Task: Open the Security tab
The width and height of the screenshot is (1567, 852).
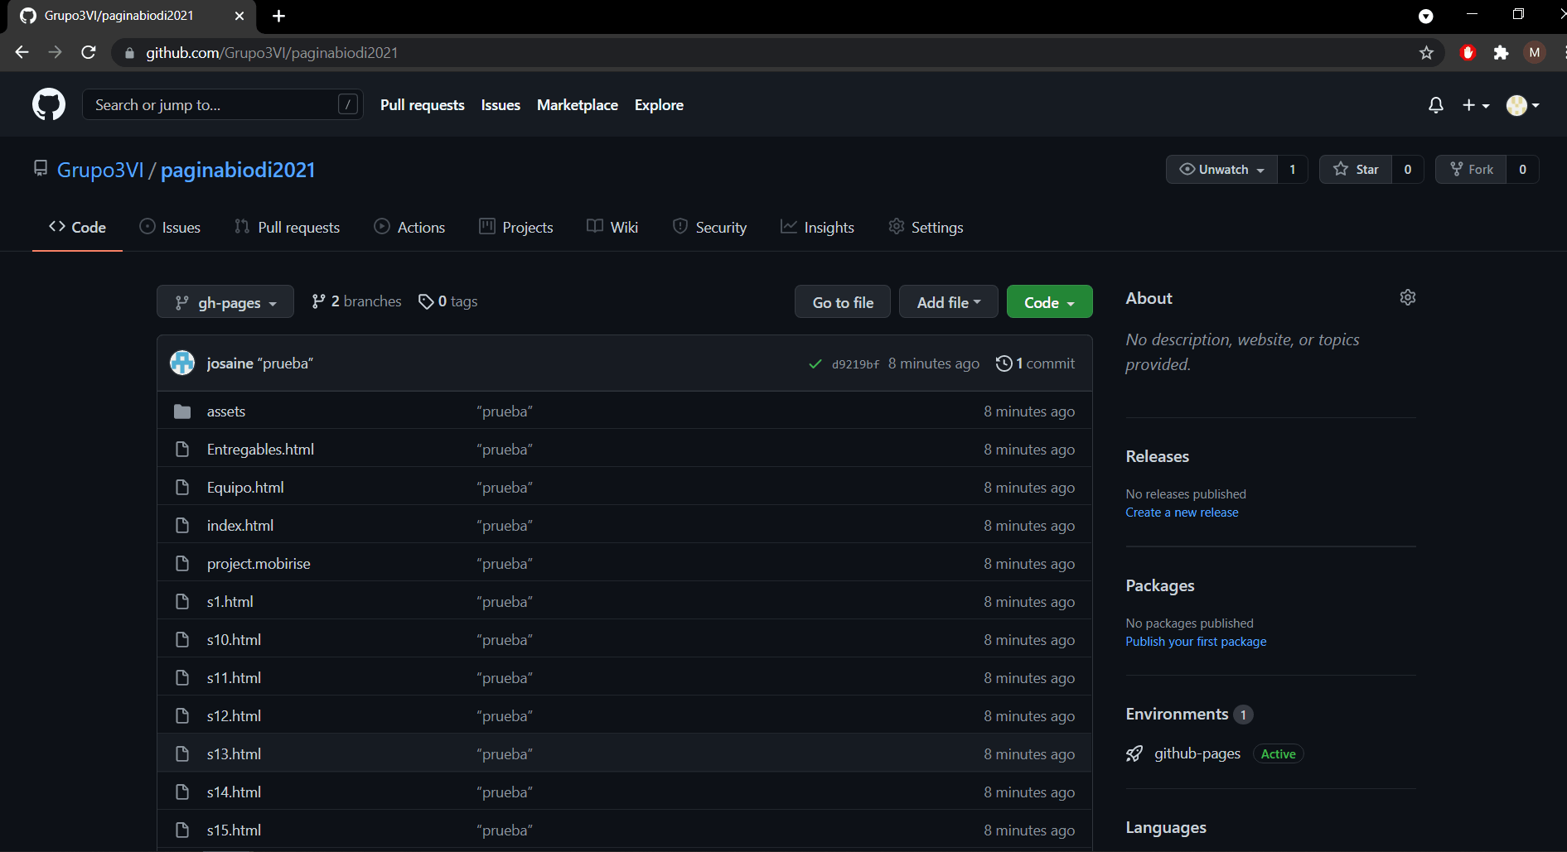Action: coord(709,227)
